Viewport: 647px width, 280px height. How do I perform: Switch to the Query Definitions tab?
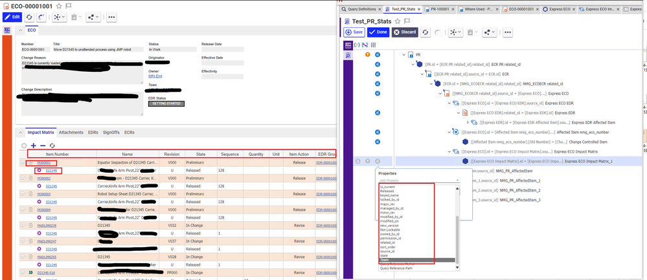(x=360, y=9)
